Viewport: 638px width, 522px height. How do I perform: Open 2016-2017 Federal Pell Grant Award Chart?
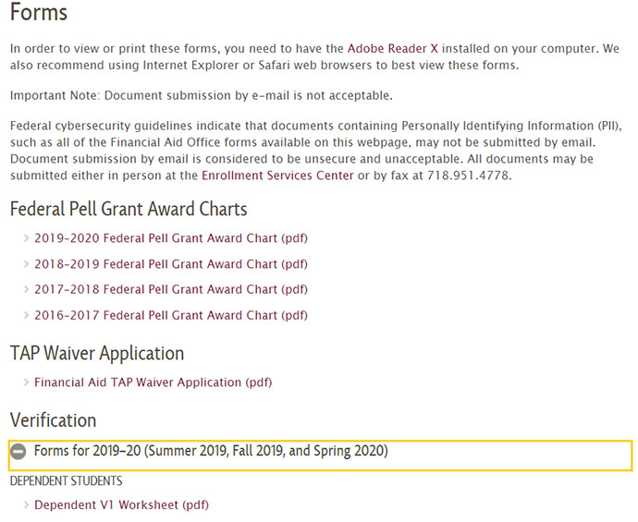pos(171,315)
